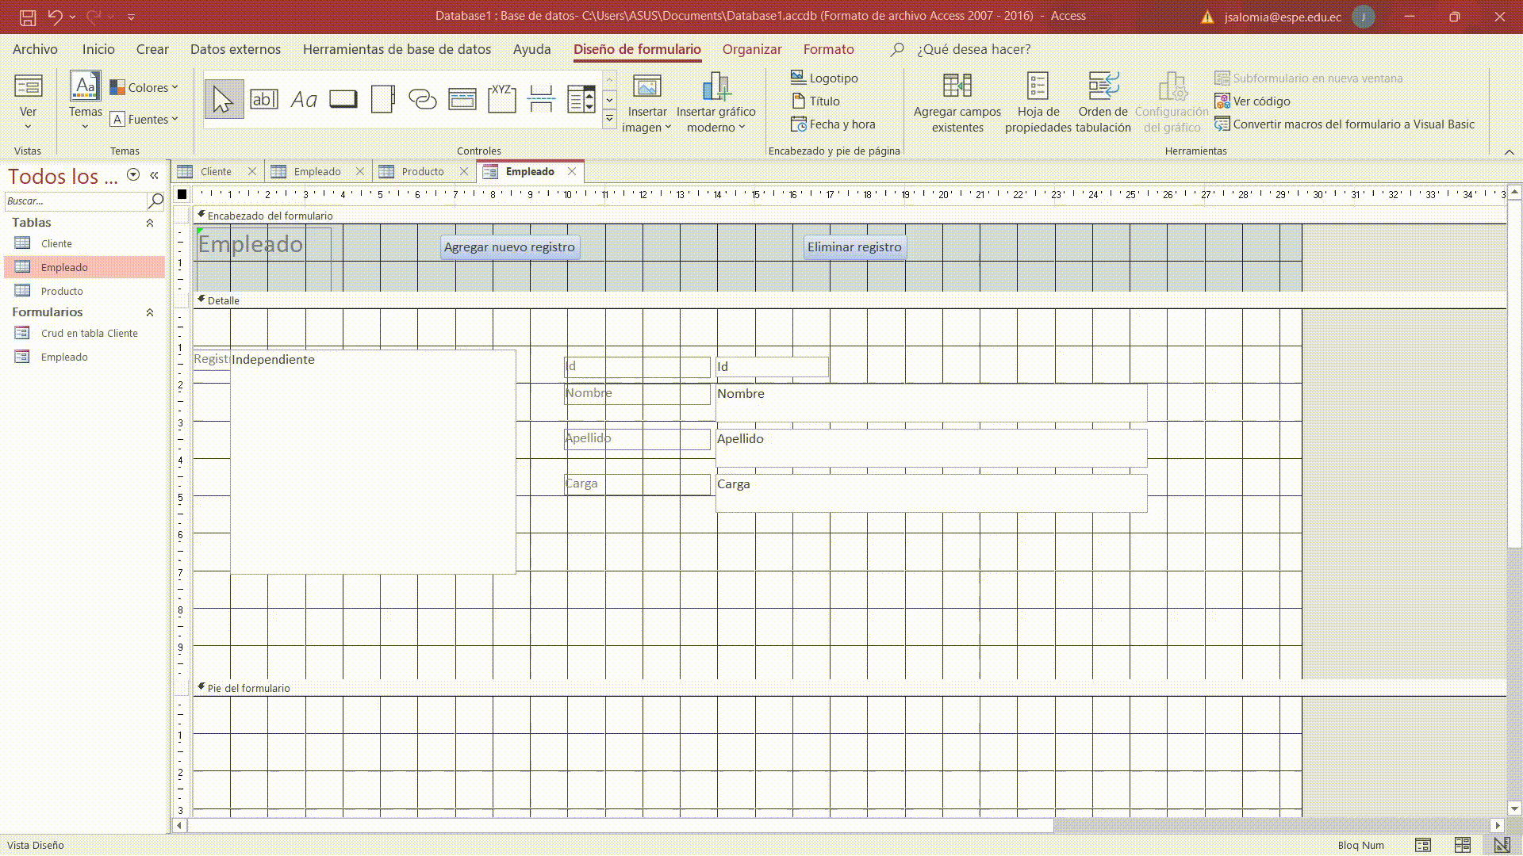Select the Combo Box control tool

pyautogui.click(x=581, y=100)
